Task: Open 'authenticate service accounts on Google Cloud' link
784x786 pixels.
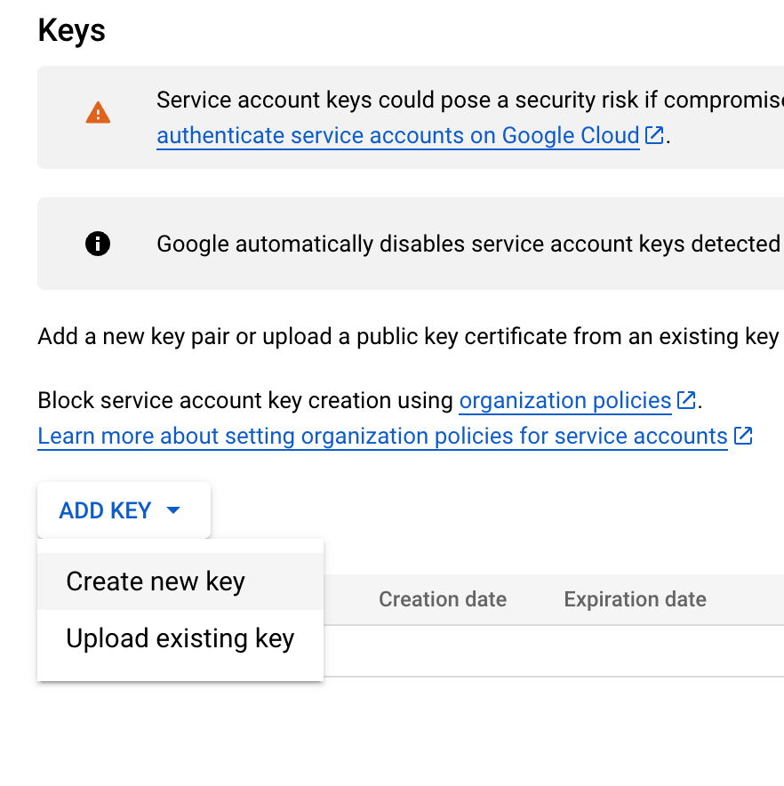Action: pos(397,136)
